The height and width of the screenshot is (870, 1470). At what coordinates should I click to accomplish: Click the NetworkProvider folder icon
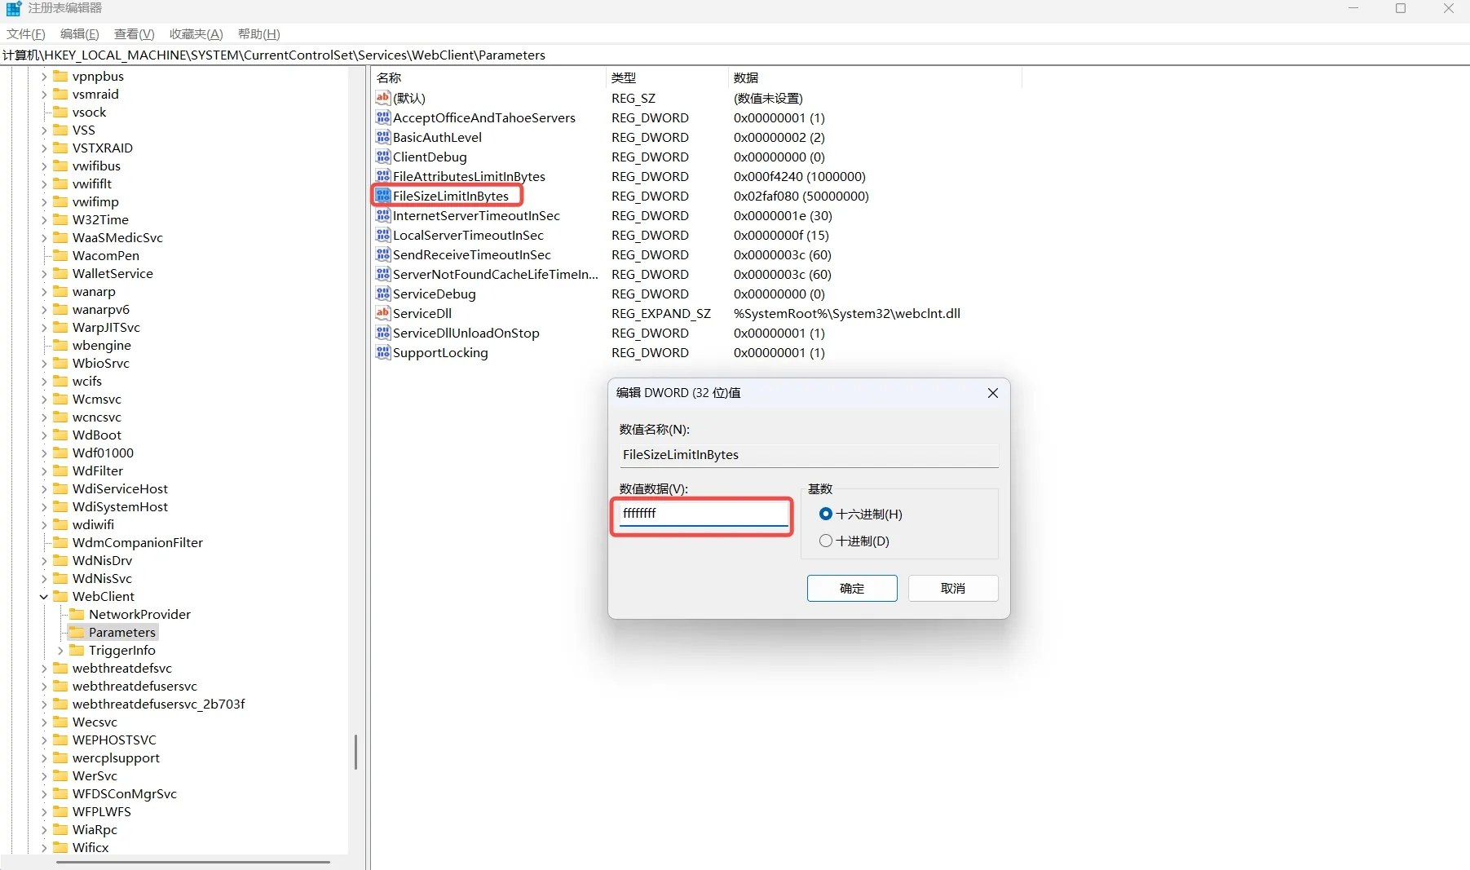point(77,614)
